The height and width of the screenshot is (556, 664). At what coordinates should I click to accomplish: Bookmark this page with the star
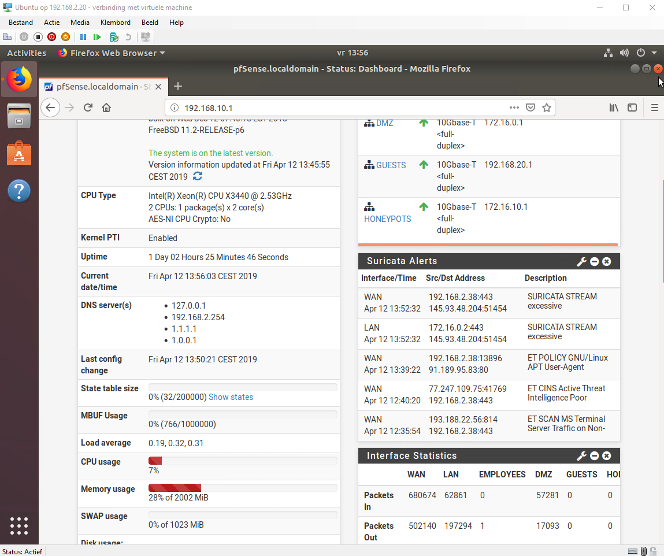coord(546,108)
